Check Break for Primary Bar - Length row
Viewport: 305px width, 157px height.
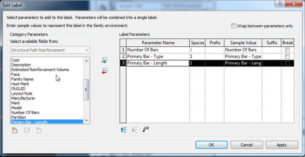(287, 63)
